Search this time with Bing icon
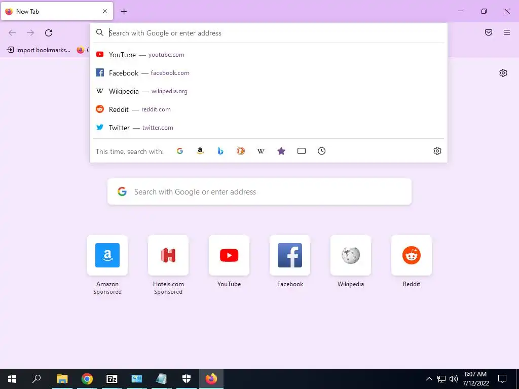519x389 pixels. (220, 151)
